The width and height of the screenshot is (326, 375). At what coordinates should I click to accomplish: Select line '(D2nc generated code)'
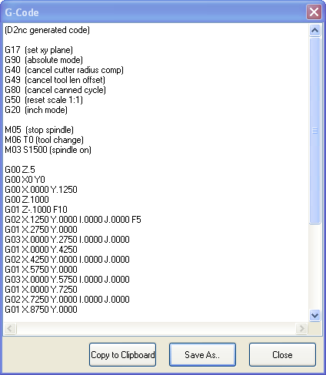tap(47, 30)
